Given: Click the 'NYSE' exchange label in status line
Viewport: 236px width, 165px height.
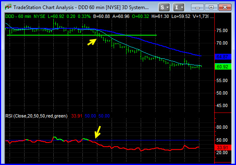Looking at the screenshot, I should pyautogui.click(x=40, y=16).
